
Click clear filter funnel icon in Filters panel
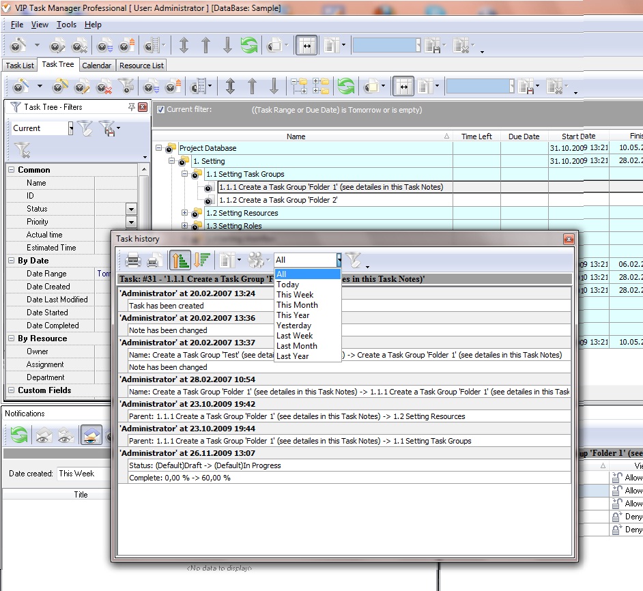click(x=22, y=149)
